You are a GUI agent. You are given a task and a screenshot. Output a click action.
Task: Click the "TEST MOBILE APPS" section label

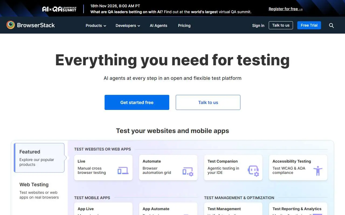point(92,198)
